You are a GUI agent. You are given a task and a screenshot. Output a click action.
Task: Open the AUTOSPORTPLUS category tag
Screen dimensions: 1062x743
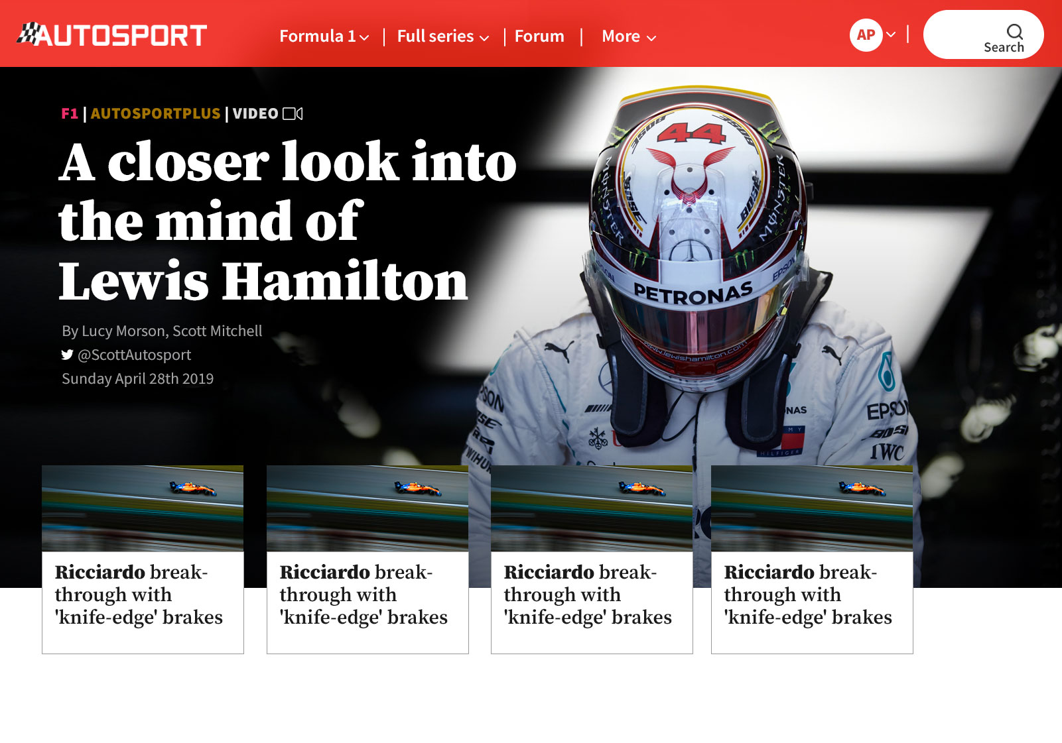tap(155, 113)
